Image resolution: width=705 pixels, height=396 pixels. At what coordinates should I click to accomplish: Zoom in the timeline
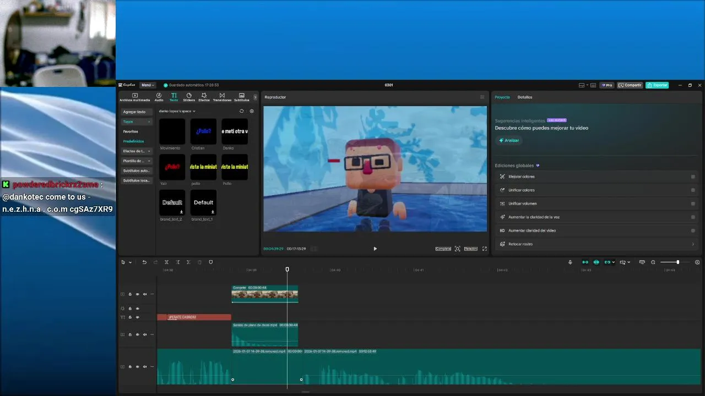pos(697,262)
